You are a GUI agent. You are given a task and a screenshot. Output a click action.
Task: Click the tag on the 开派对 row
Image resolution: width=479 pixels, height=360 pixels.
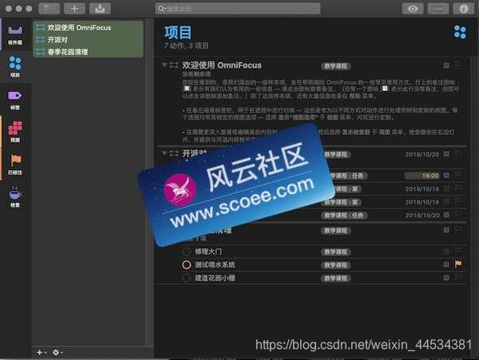tap(335, 155)
